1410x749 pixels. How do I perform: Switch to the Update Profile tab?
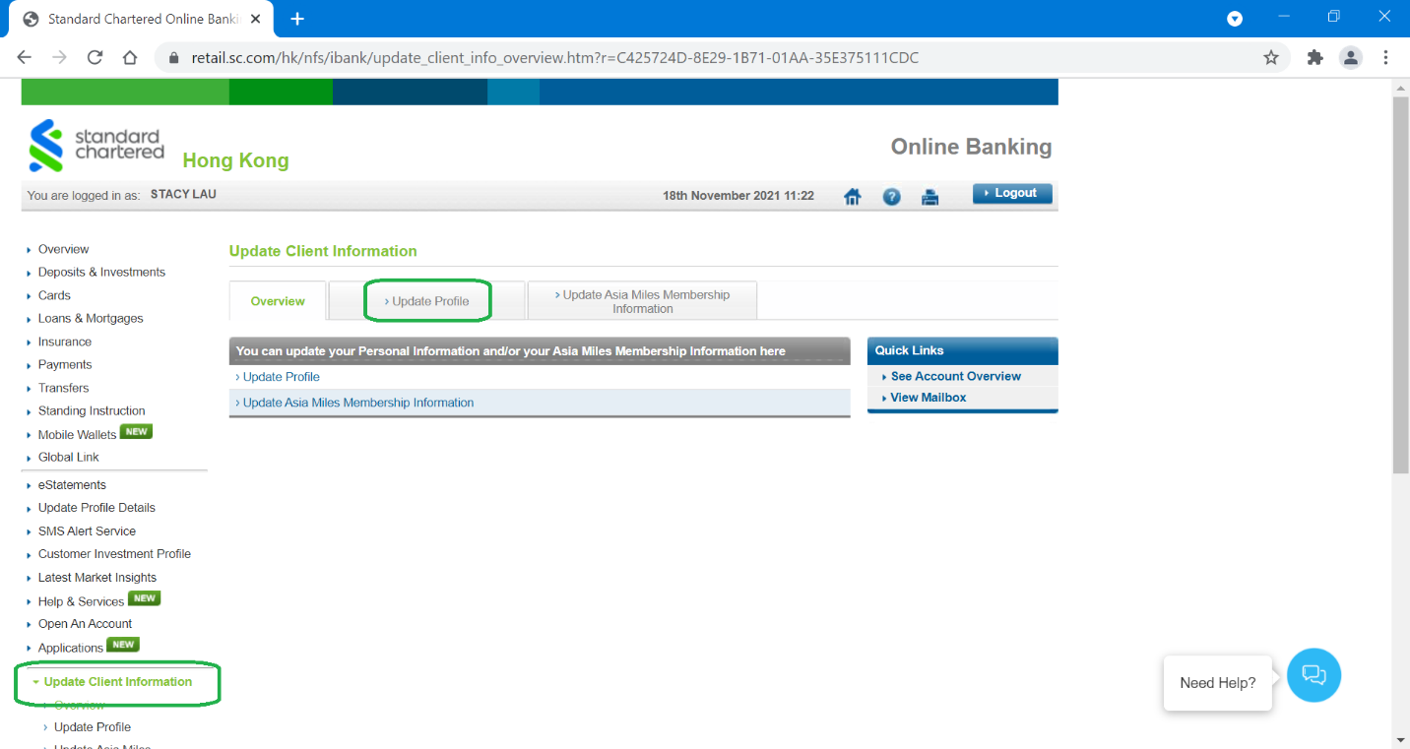coord(426,301)
